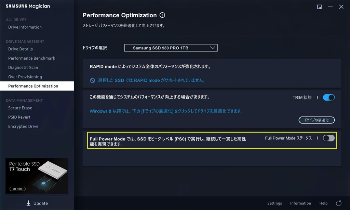This screenshot has height=210, width=350.
Task: Open Diagnostic Scan
Action: (x=23, y=67)
